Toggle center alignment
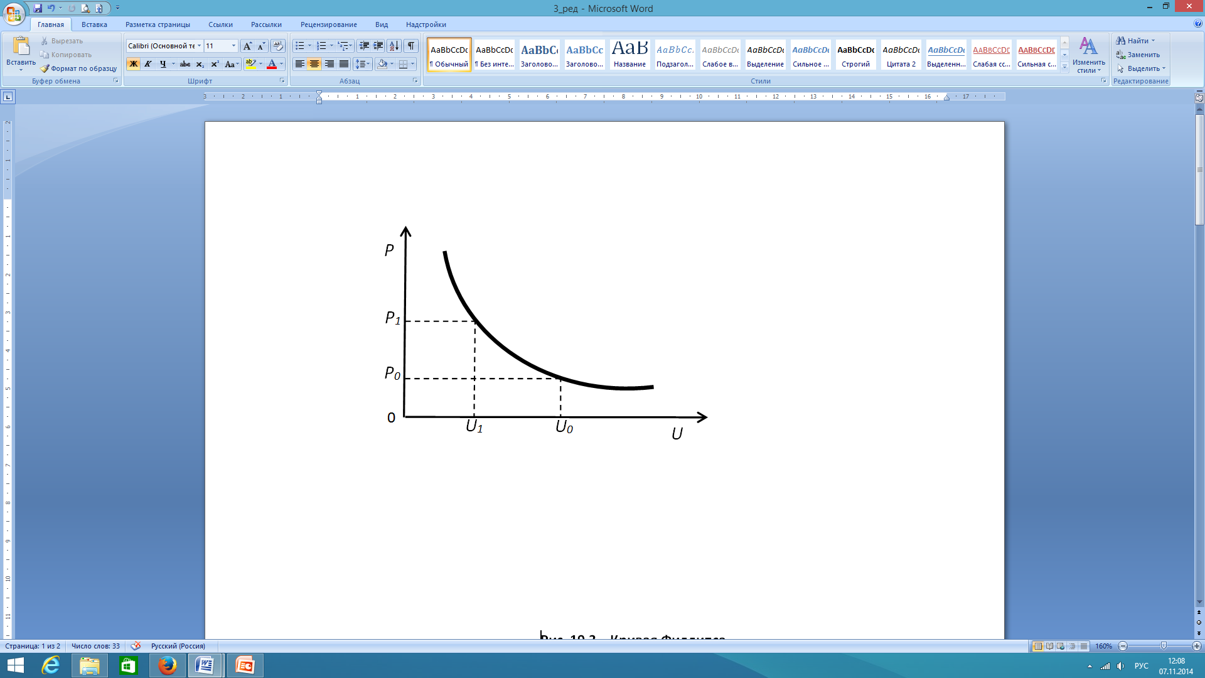Image resolution: width=1205 pixels, height=678 pixels. [x=314, y=64]
